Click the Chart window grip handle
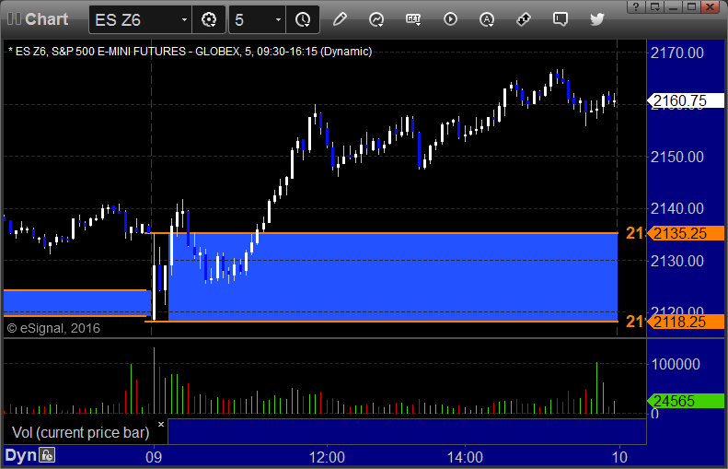 pyautogui.click(x=14, y=19)
